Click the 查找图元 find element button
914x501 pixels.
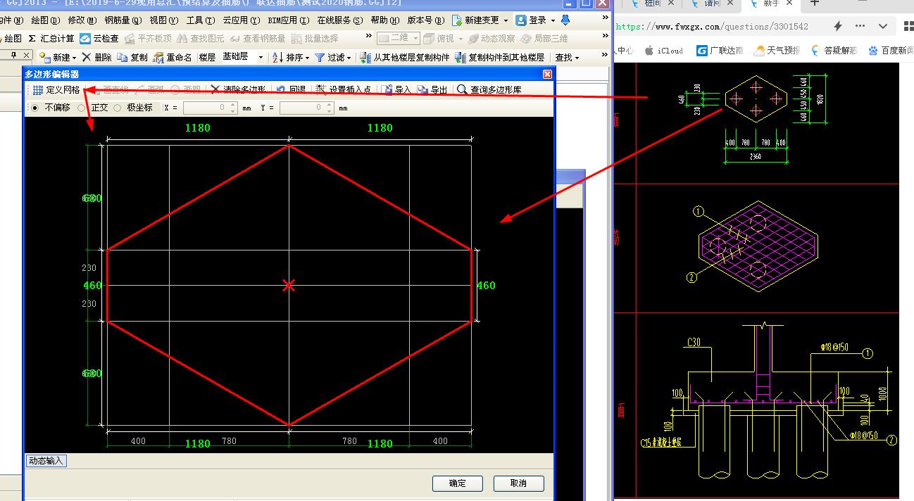point(201,39)
